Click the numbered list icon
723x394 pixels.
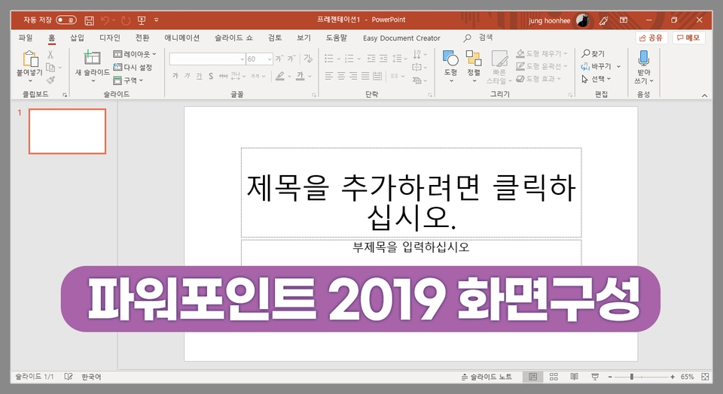[x=349, y=59]
